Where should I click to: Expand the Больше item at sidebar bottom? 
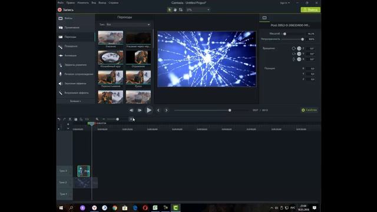(x=75, y=101)
